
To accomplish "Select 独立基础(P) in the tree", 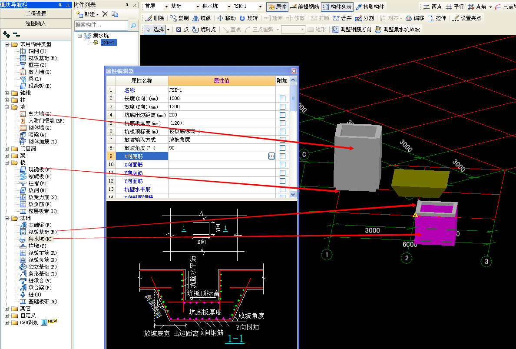I will click(x=39, y=267).
